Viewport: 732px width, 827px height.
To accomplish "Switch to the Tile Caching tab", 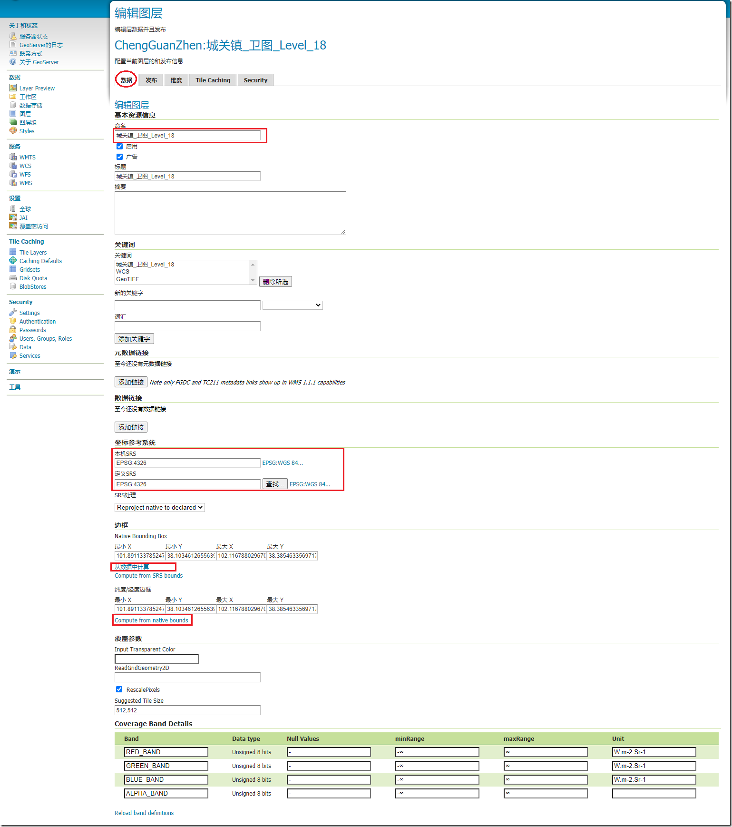I will 213,80.
